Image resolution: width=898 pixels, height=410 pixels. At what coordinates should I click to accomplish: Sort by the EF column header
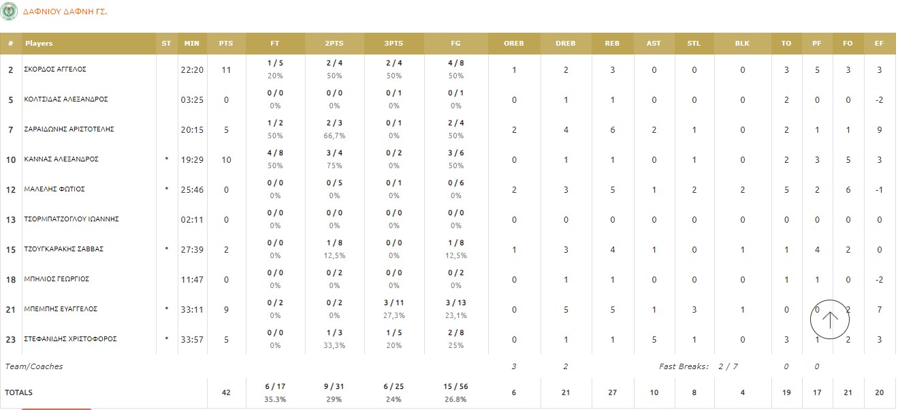tap(879, 44)
